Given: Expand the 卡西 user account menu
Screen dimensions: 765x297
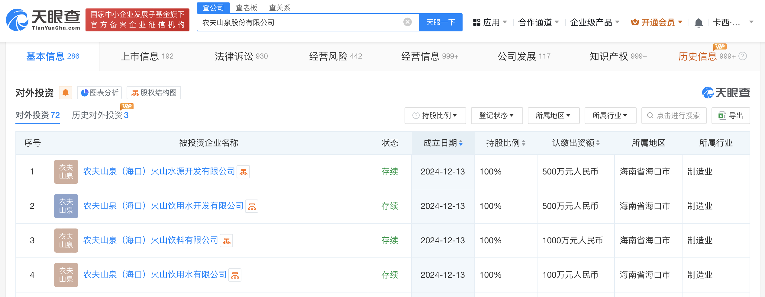Looking at the screenshot, I should pos(733,22).
